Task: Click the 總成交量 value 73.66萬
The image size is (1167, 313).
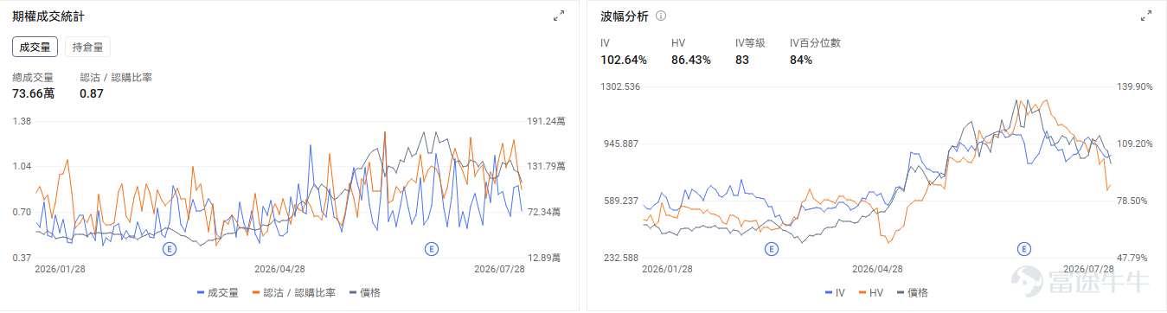Action: (x=33, y=93)
